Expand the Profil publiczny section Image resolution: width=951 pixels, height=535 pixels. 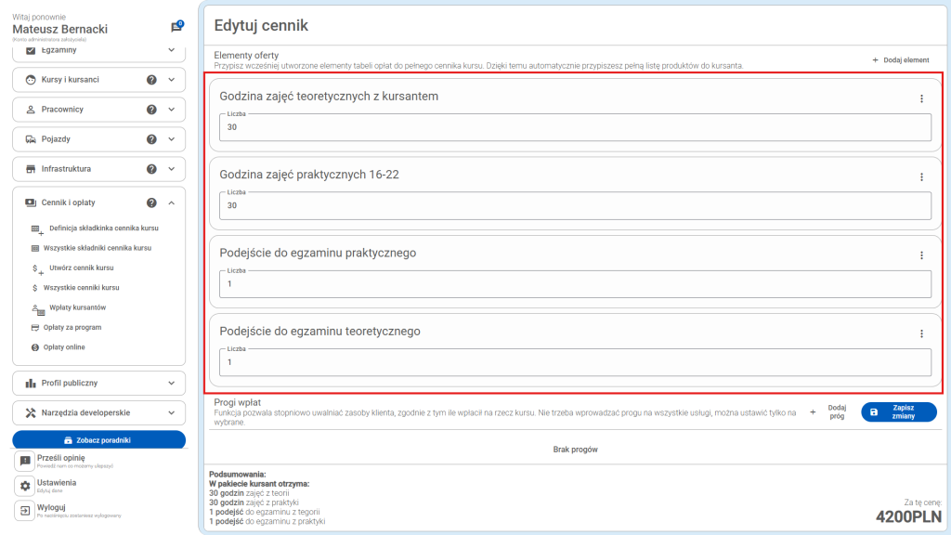(171, 383)
